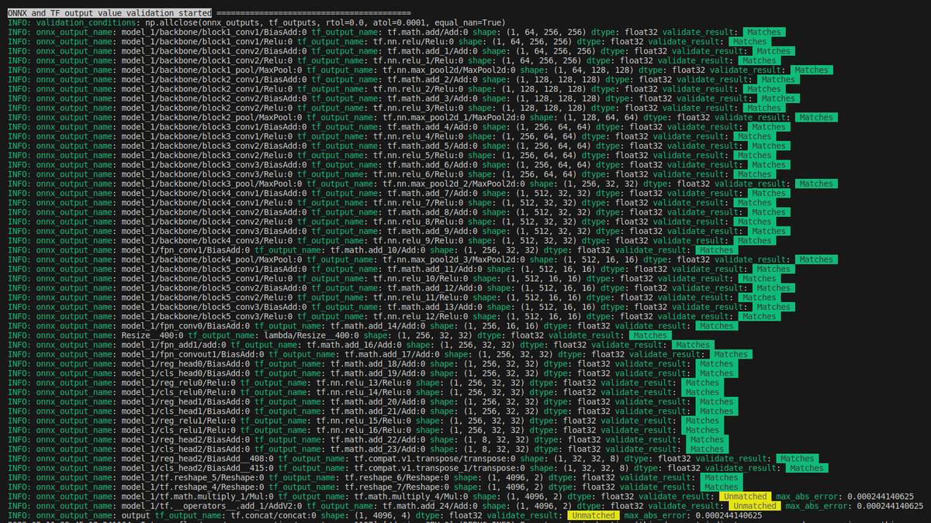Click 'tf.nn.relu_14/Relu:0' tf output name
The height and width of the screenshot is (523, 931).
tap(364, 392)
